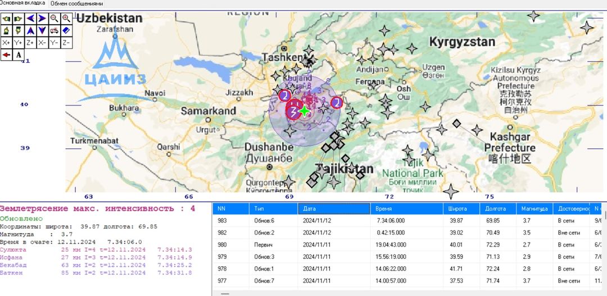
Task: Click the ambulance icon in toolbar
Action: click(x=54, y=30)
